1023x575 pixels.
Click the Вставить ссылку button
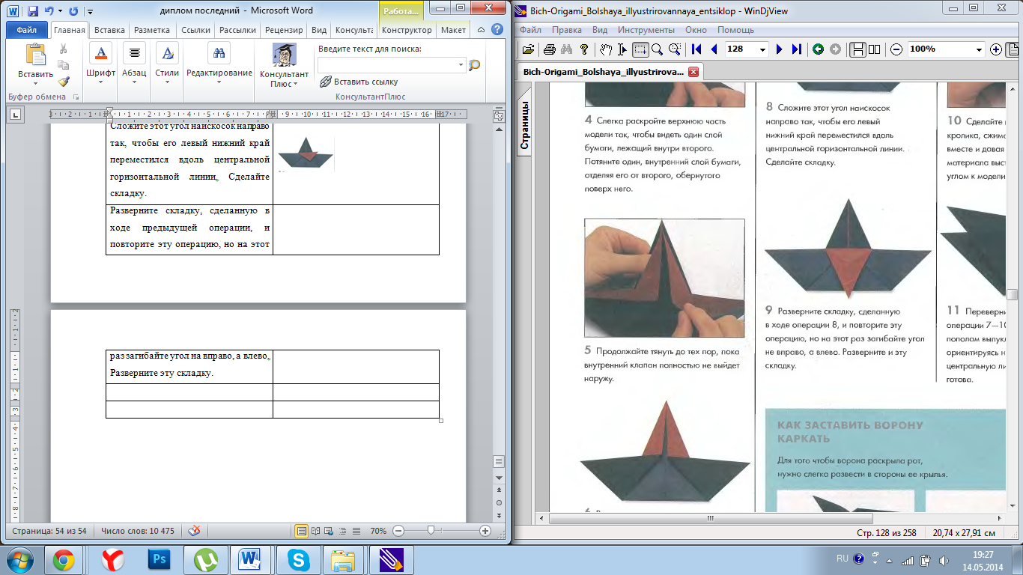(x=359, y=82)
